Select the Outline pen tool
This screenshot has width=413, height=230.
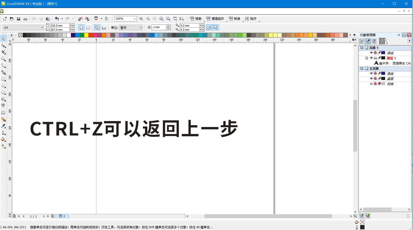click(x=3, y=133)
